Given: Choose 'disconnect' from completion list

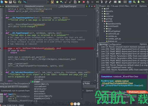Looking at the screenshot, I should (x=40, y=94).
